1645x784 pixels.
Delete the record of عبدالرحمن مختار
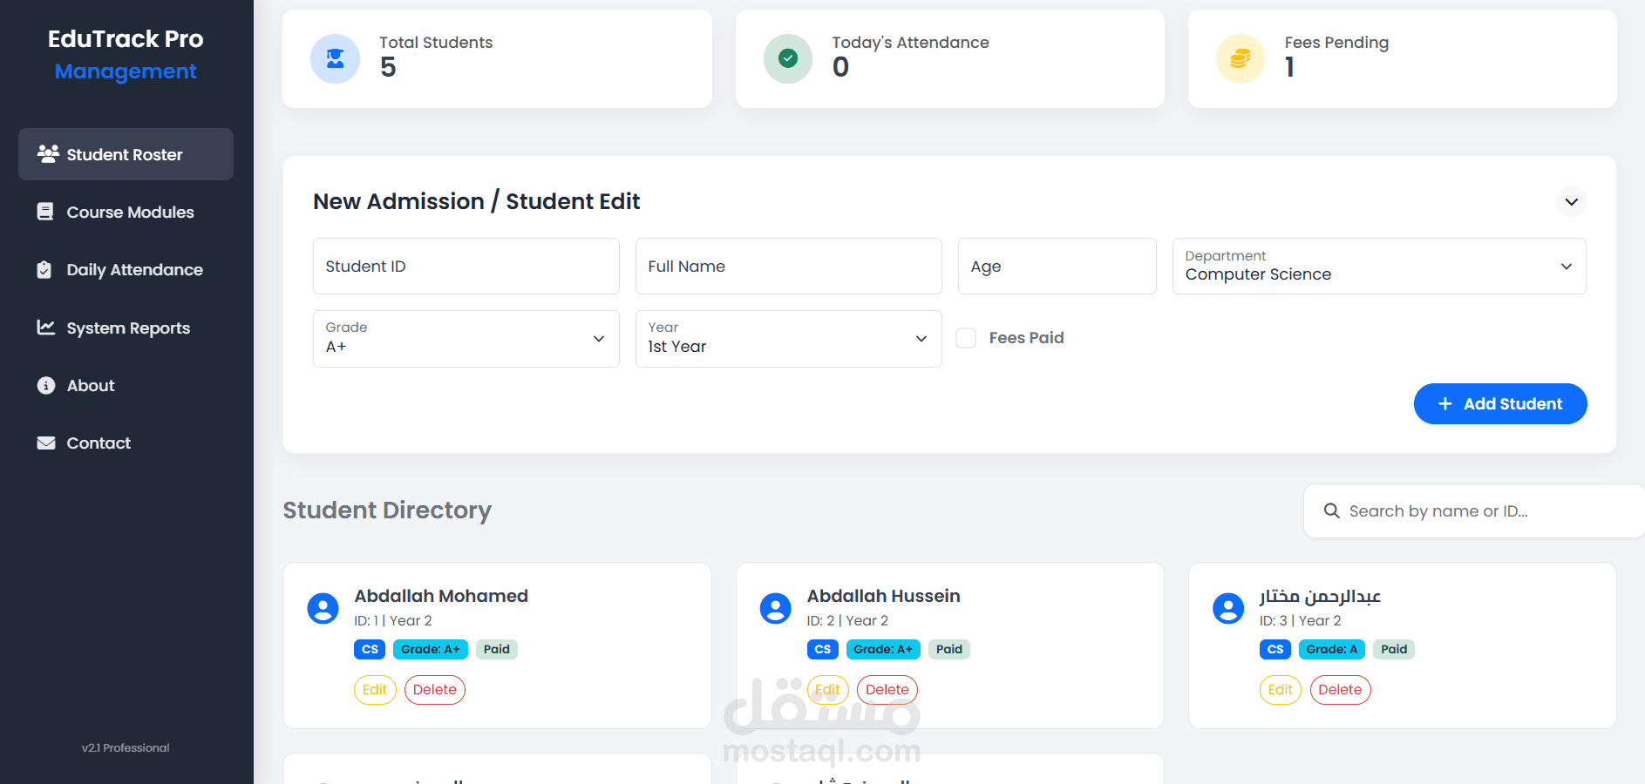pyautogui.click(x=1340, y=689)
